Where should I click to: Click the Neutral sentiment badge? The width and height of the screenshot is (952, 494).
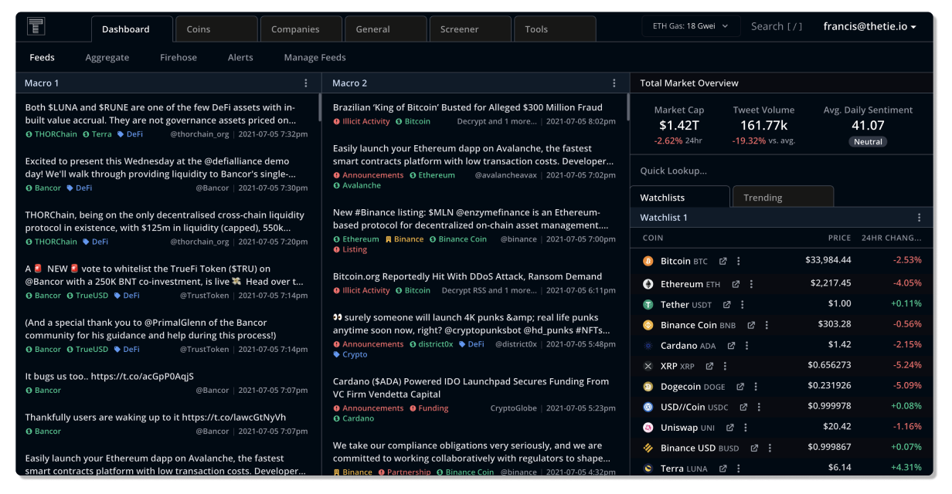[x=868, y=142]
